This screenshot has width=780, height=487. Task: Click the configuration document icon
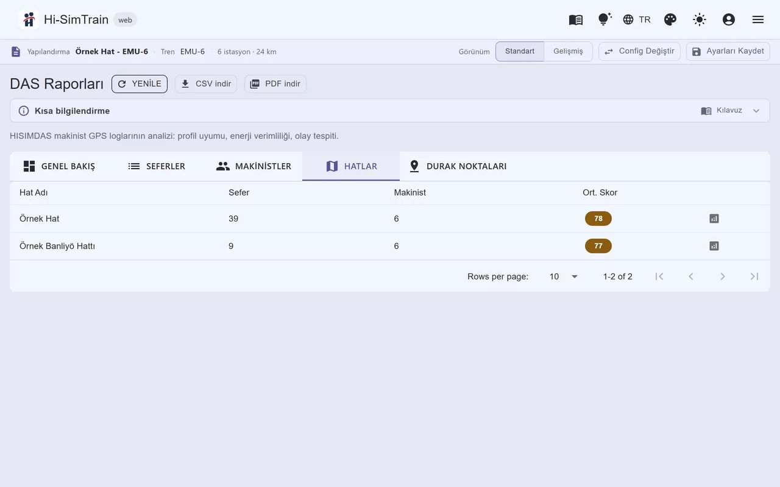coord(16,52)
